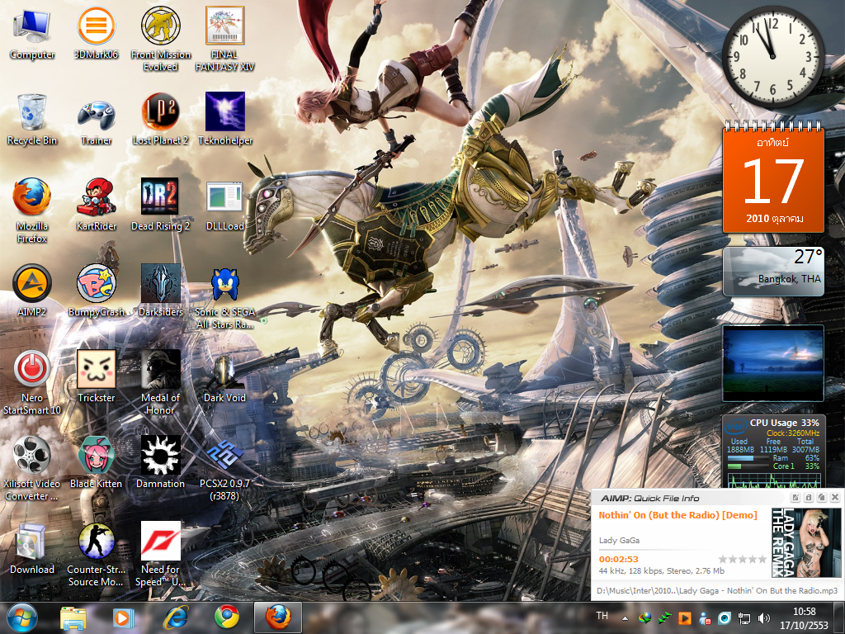Open FINAL FANTASY XIV desktop shortcut
845x634 pixels.
(224, 39)
